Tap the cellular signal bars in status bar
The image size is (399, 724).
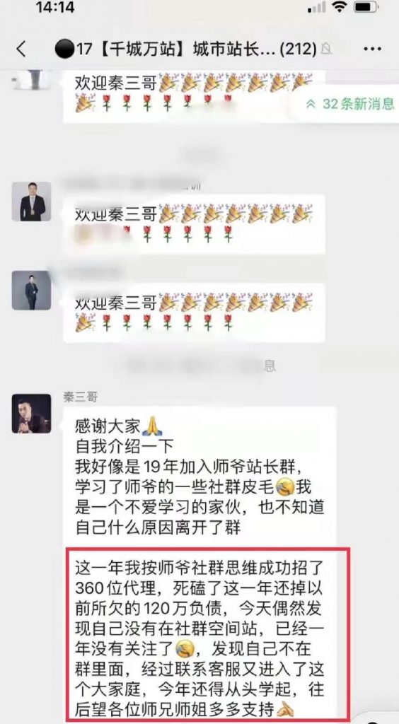click(x=317, y=7)
